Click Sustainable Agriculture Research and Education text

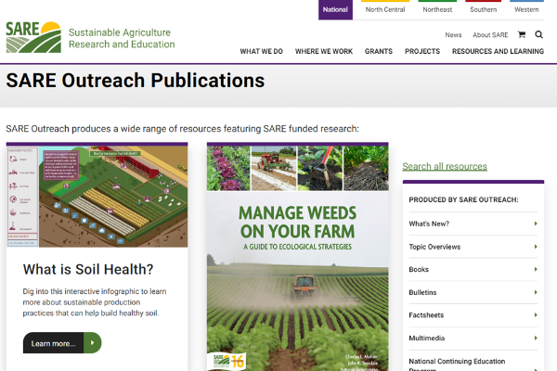[x=122, y=38]
